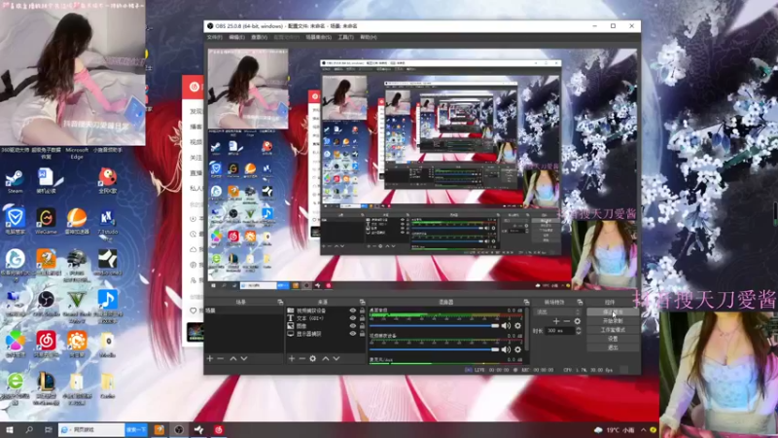Select the 视频捕获设备 source row
Screen dimensions: 778x438
[326, 310]
